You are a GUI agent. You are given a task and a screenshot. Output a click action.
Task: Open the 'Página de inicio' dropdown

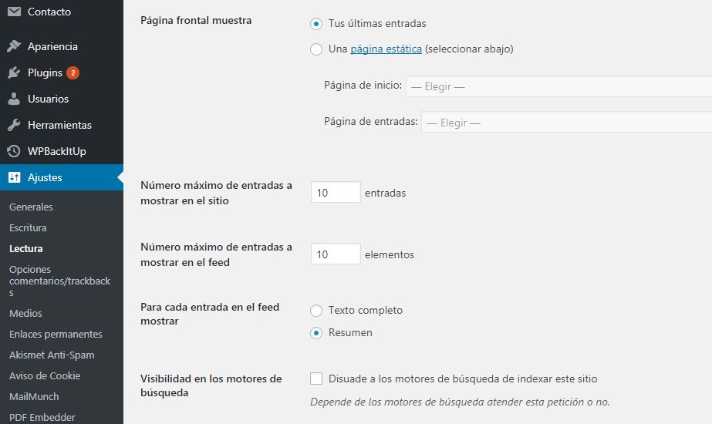tap(558, 86)
